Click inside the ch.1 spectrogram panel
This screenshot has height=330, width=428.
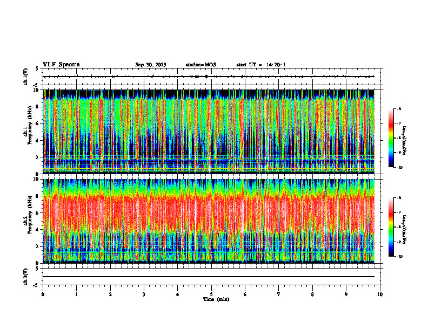click(x=209, y=132)
